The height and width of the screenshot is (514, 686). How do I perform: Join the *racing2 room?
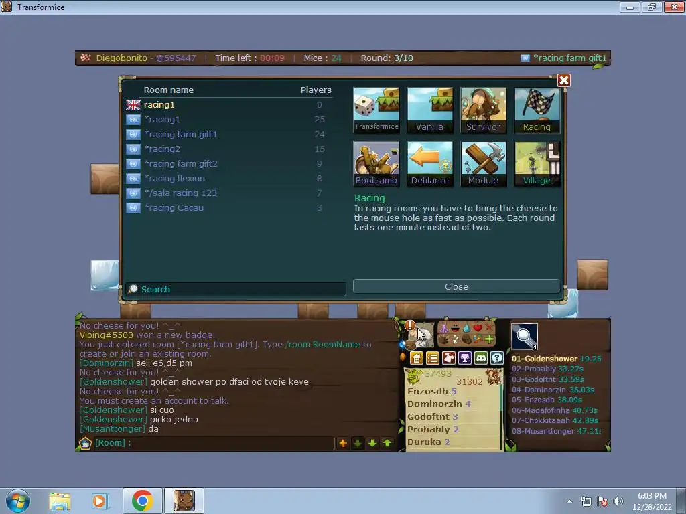[229, 149]
